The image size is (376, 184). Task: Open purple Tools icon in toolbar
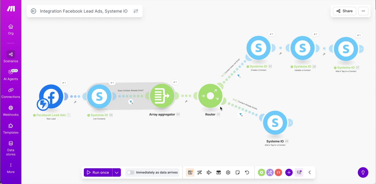tap(270, 172)
